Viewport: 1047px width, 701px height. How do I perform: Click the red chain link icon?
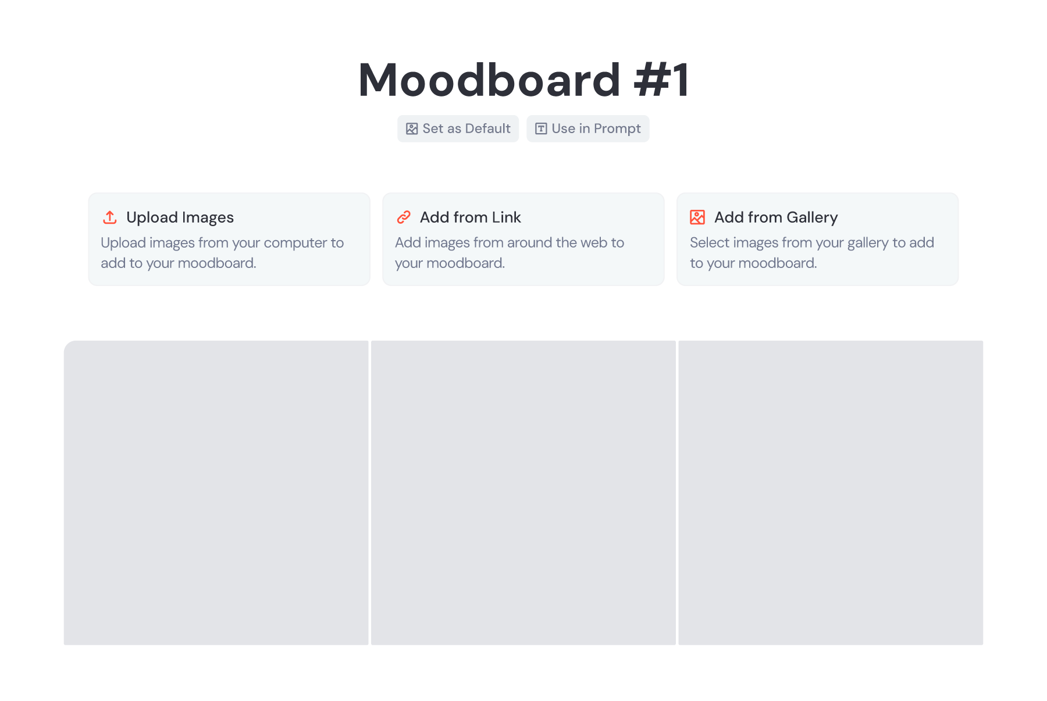point(404,217)
